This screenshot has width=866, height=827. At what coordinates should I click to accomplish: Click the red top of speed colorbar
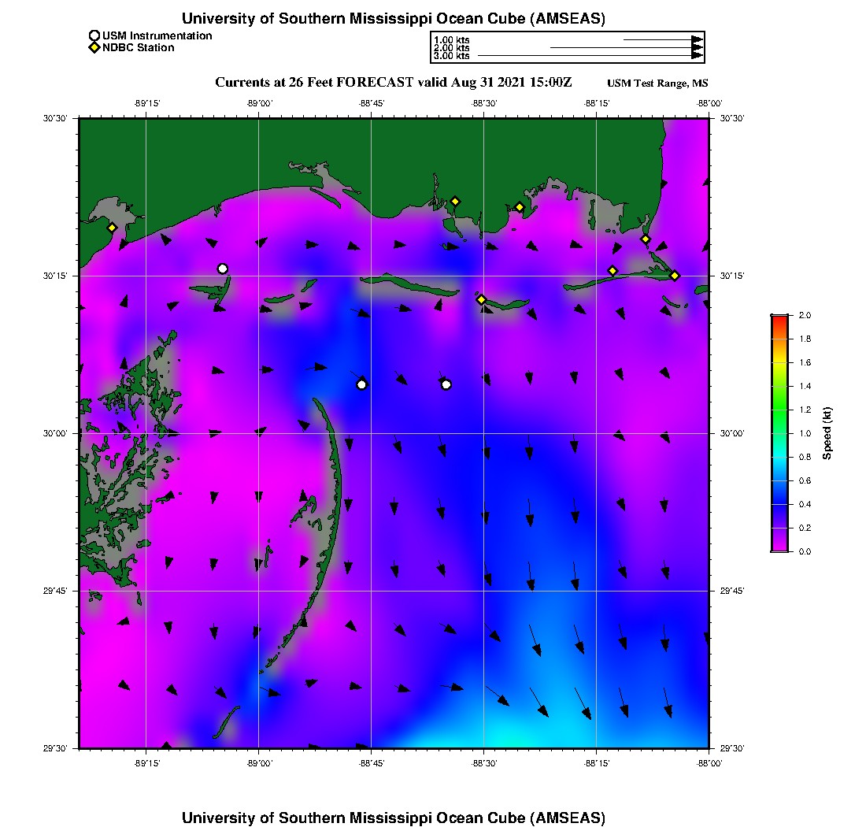pyautogui.click(x=779, y=318)
